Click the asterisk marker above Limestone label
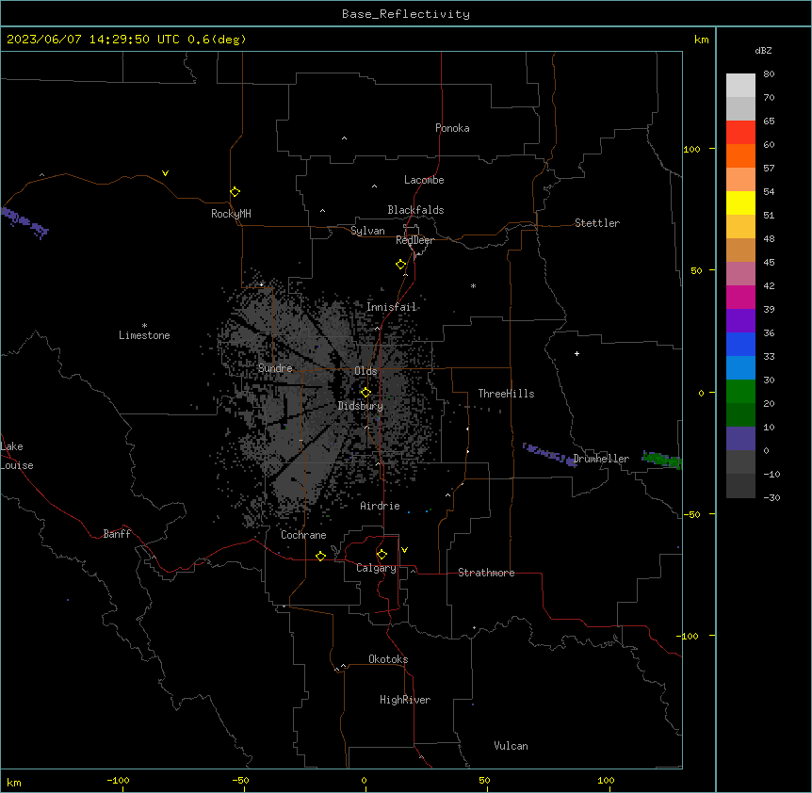The height and width of the screenshot is (793, 812). pyautogui.click(x=144, y=326)
